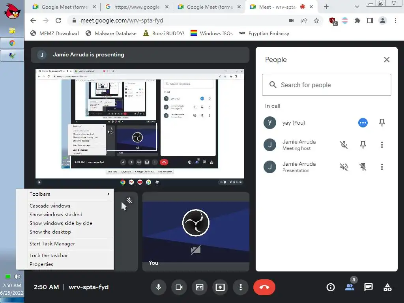Click the blue three-dots icon beside yay (You)
This screenshot has height=303, width=404.
pyautogui.click(x=363, y=123)
